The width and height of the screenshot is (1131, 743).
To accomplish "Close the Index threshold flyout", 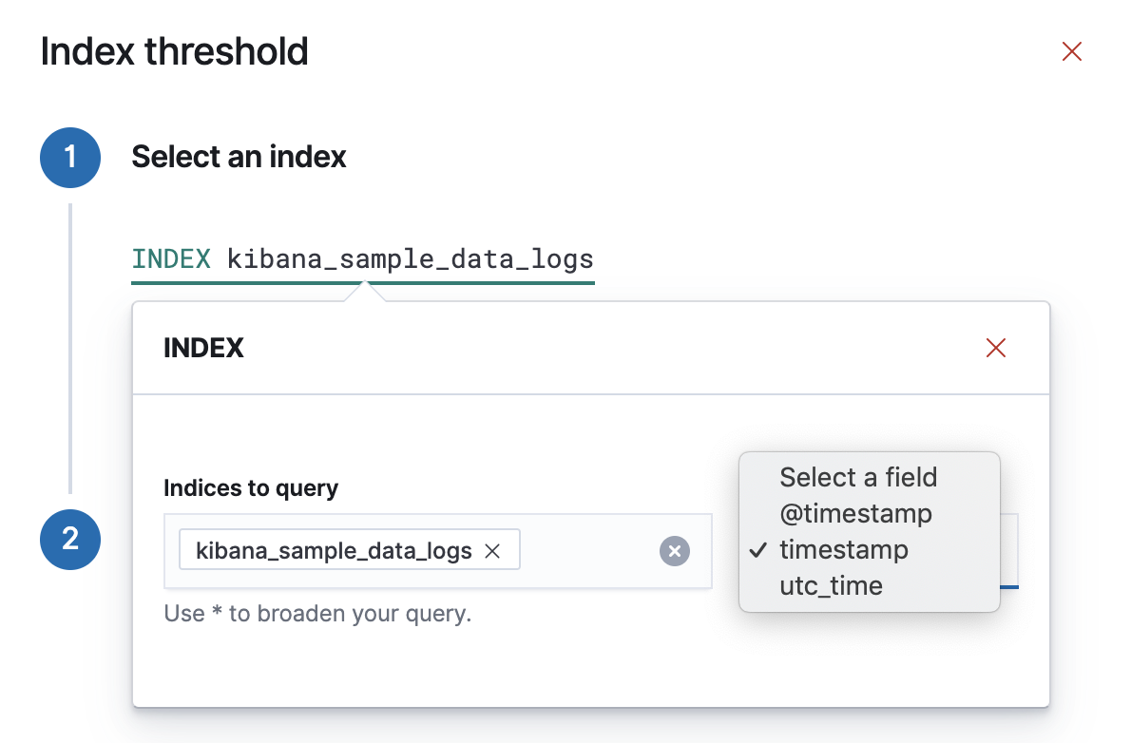I will pos(1072,51).
